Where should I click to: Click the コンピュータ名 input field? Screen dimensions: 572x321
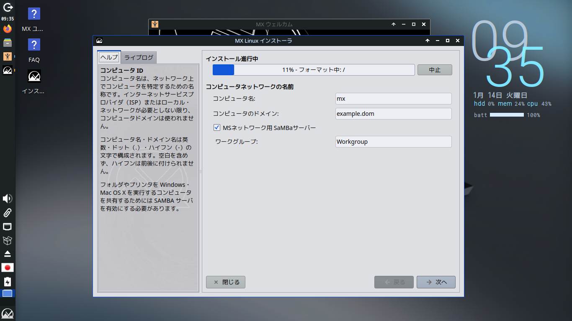click(394, 99)
